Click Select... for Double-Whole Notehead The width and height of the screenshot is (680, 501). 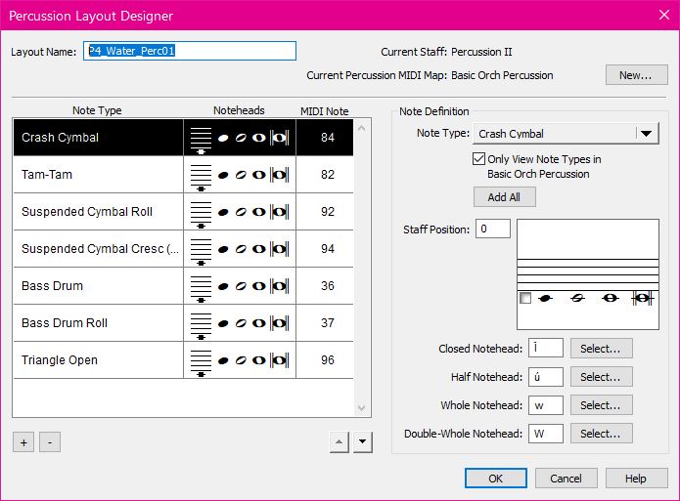601,434
